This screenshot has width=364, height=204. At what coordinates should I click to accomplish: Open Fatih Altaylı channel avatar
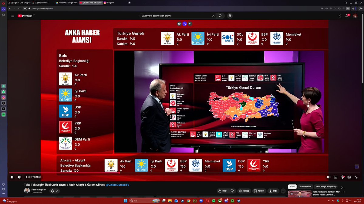(27, 191)
